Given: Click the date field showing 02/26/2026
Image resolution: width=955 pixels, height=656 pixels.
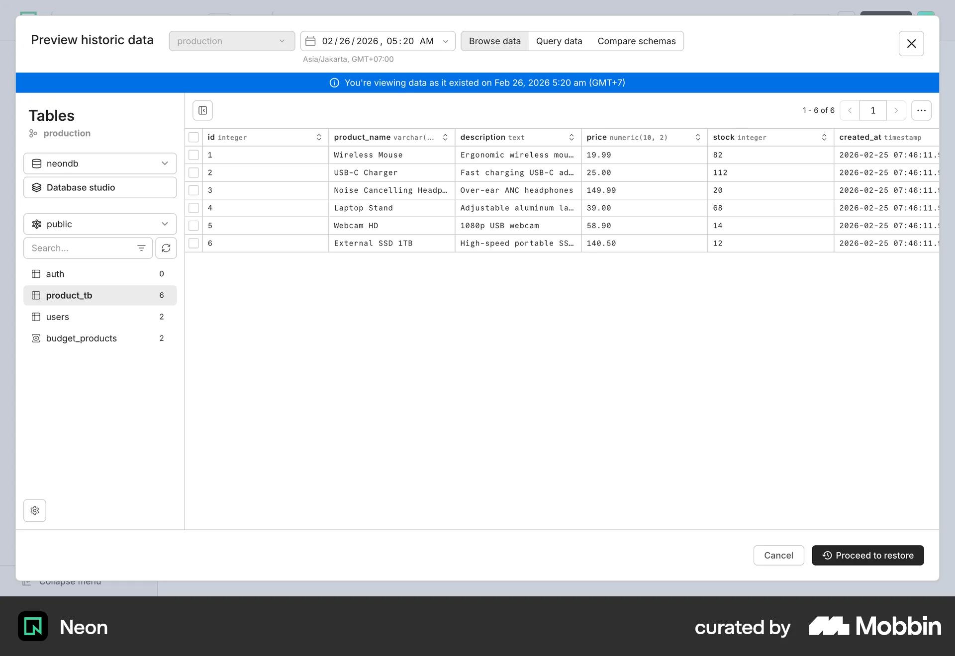Looking at the screenshot, I should coord(378,41).
